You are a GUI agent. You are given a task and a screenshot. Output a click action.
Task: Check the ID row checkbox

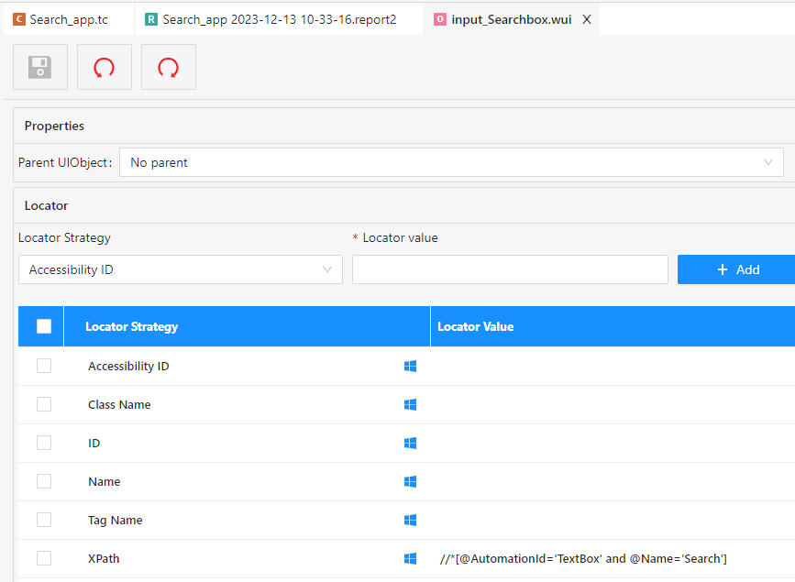[x=44, y=443]
